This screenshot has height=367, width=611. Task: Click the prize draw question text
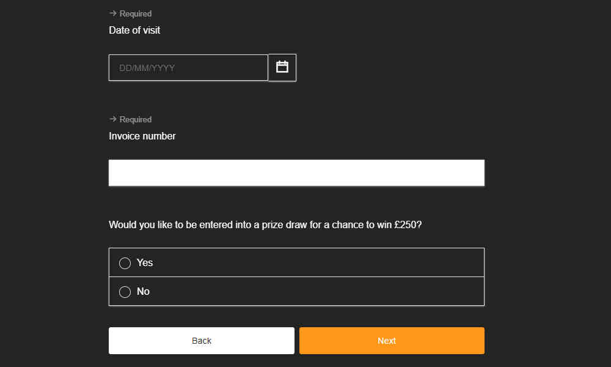(x=265, y=224)
